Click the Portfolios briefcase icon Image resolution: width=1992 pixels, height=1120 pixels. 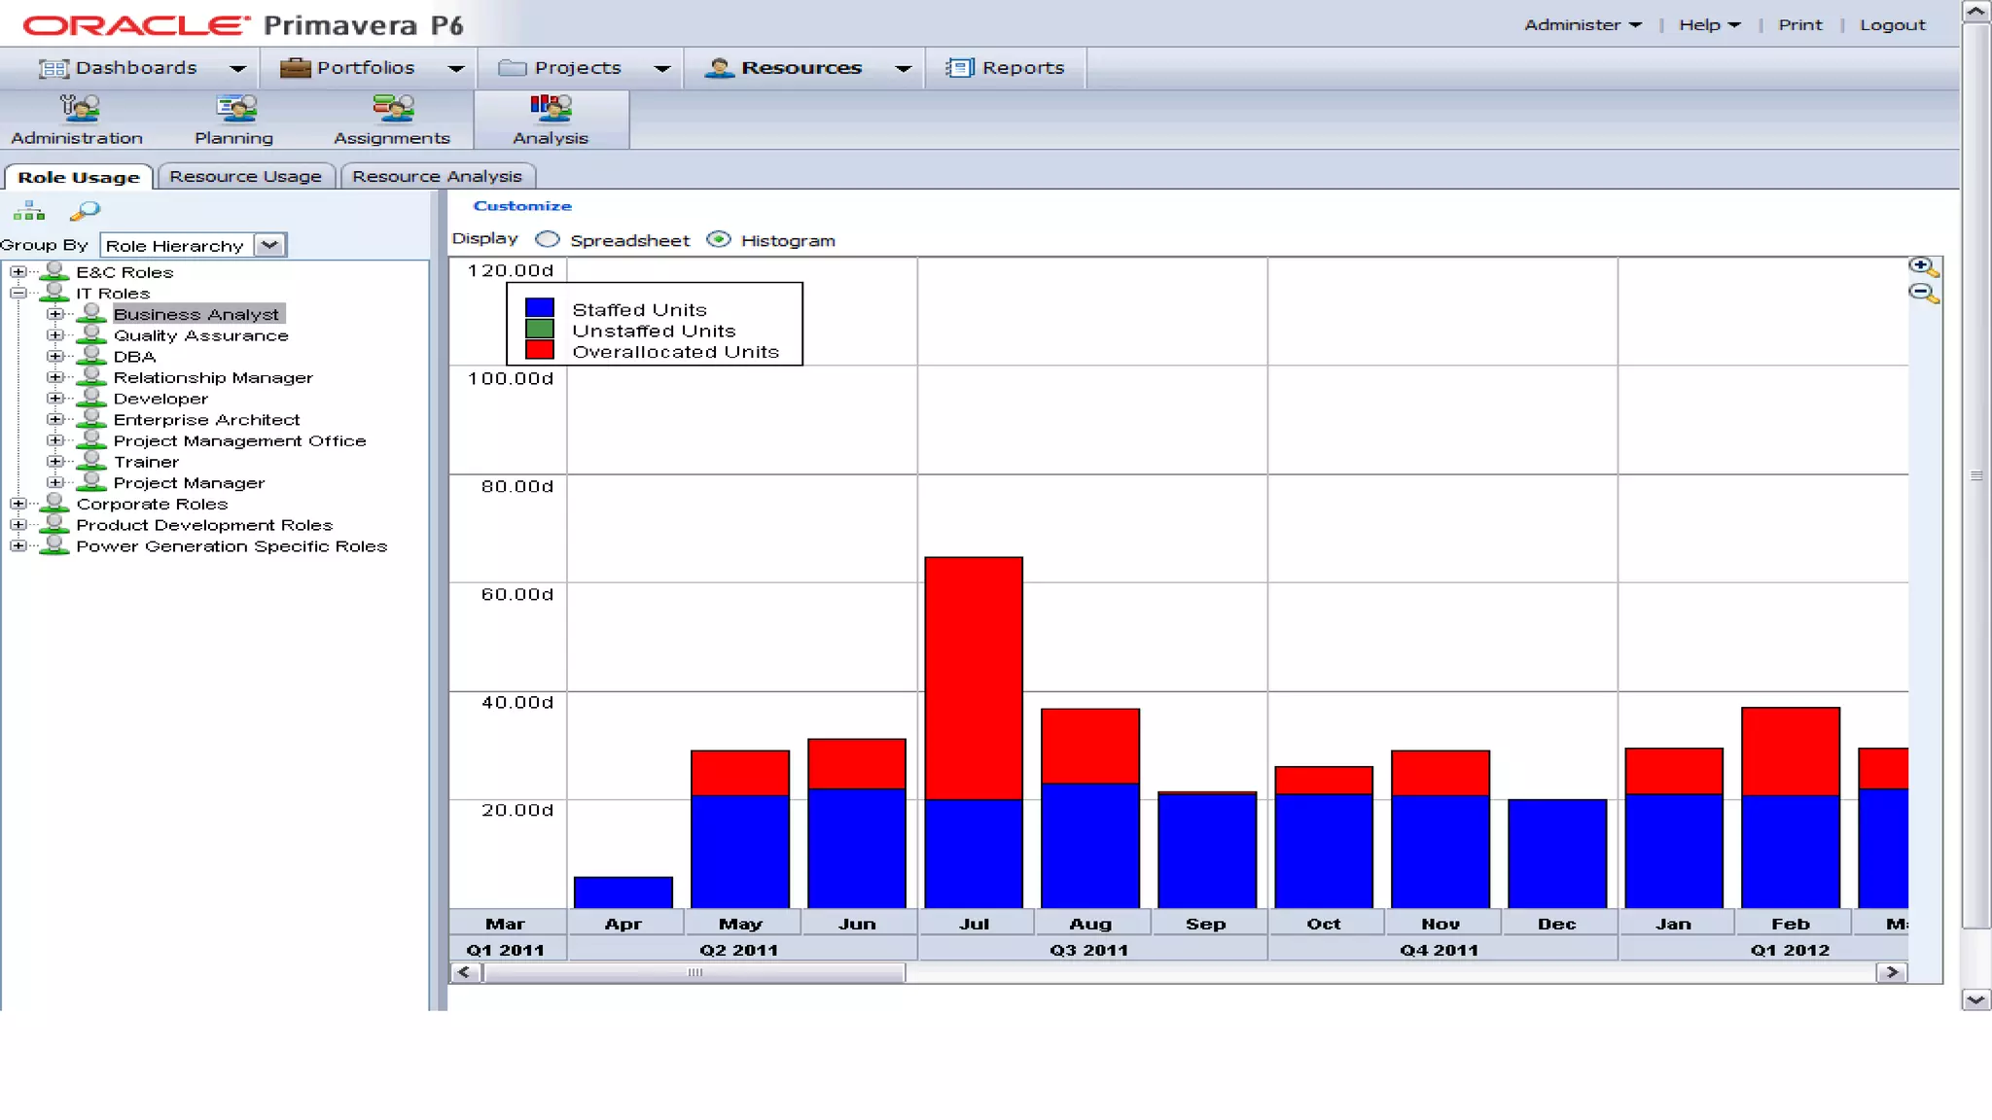point(295,67)
